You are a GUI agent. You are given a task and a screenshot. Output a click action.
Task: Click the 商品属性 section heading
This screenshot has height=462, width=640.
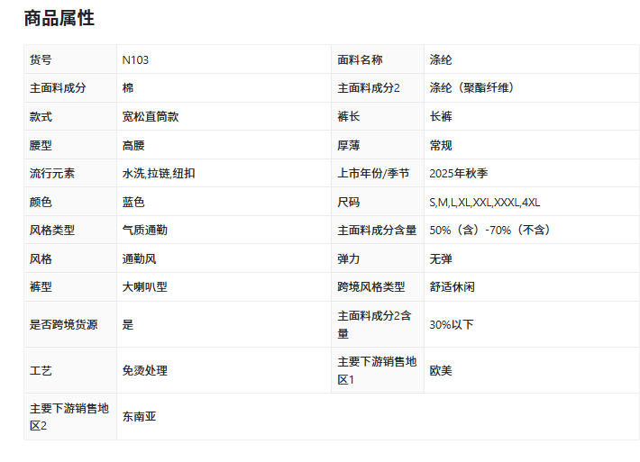pos(59,18)
